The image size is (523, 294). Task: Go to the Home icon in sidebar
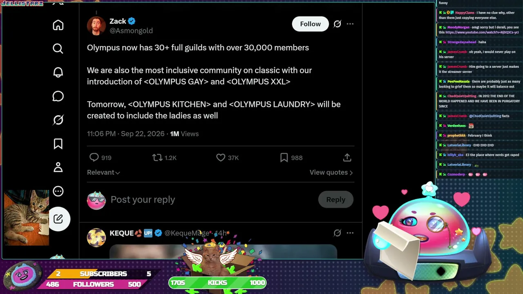click(58, 25)
